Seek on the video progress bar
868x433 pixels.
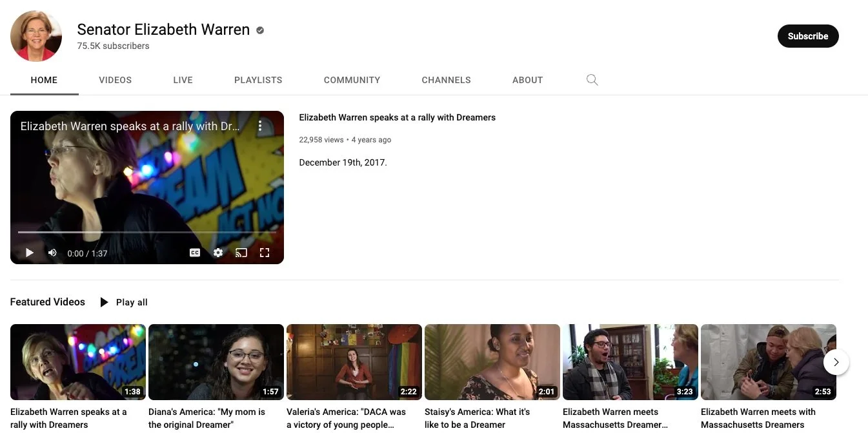coord(147,232)
